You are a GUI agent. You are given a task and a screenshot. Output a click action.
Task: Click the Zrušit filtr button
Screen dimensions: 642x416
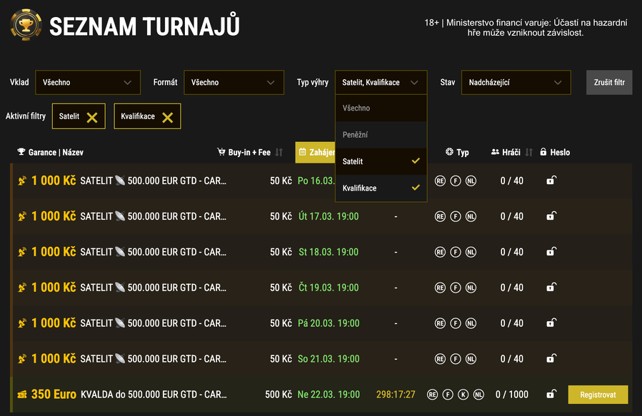click(x=608, y=82)
